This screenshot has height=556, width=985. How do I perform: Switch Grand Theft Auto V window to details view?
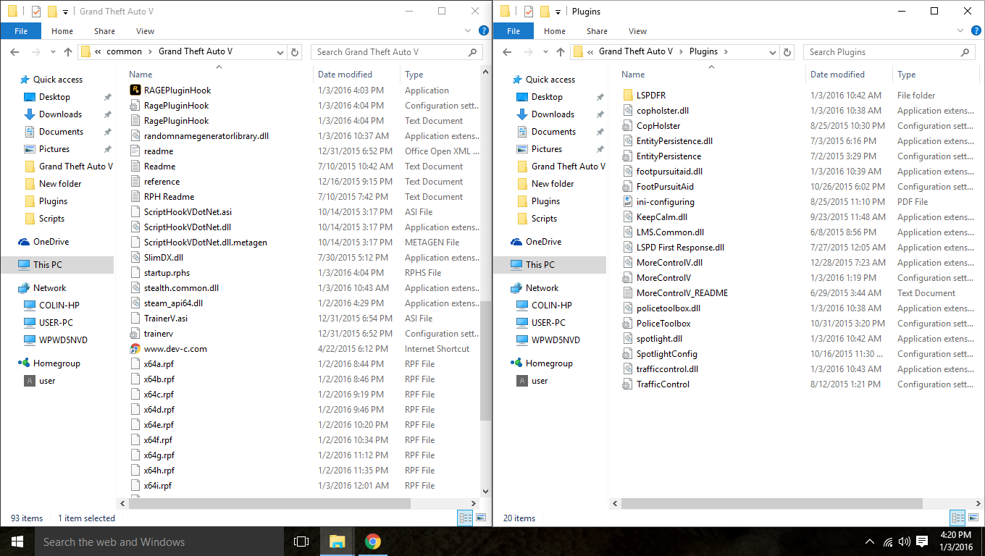click(465, 518)
